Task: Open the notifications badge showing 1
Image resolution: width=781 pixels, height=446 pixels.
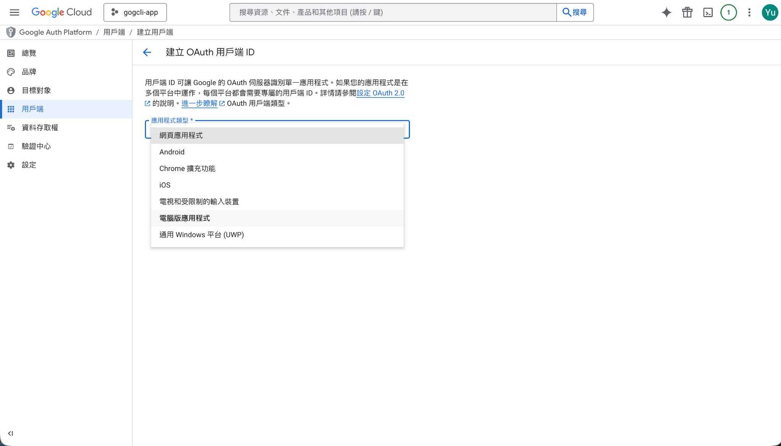Action: [x=728, y=12]
